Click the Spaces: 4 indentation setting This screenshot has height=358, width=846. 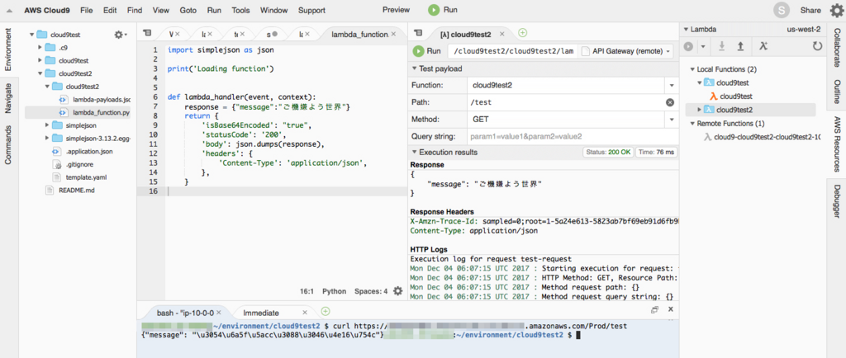pyautogui.click(x=371, y=291)
